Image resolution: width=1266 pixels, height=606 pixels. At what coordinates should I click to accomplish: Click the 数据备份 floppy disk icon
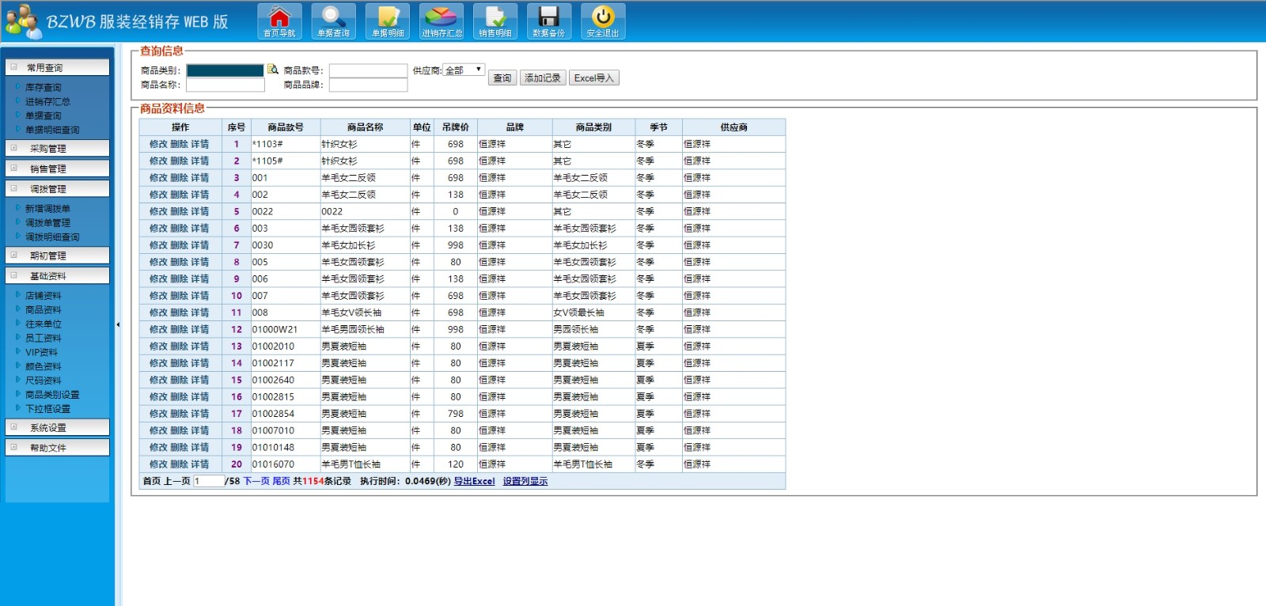[548, 21]
